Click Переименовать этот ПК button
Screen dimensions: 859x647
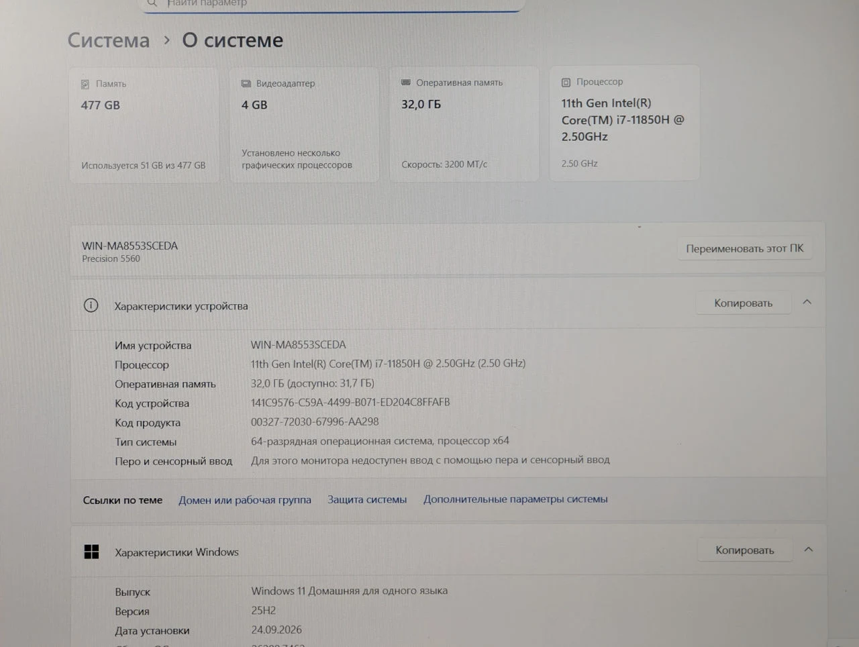(x=744, y=248)
